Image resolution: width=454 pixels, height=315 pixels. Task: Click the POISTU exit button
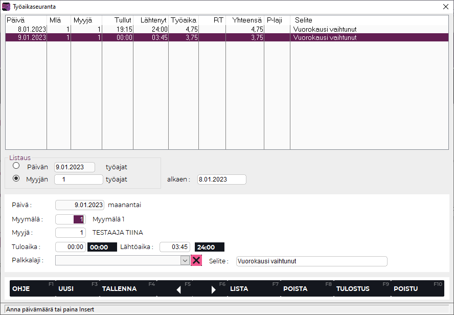[x=406, y=288]
